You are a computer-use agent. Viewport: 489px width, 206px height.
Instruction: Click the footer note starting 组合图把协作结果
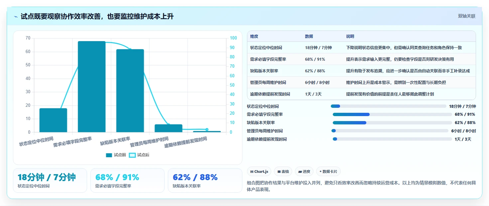pos(362,186)
